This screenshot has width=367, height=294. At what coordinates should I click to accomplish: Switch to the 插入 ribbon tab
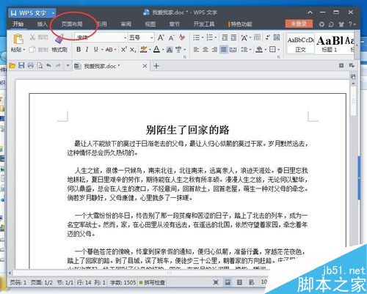coord(42,24)
